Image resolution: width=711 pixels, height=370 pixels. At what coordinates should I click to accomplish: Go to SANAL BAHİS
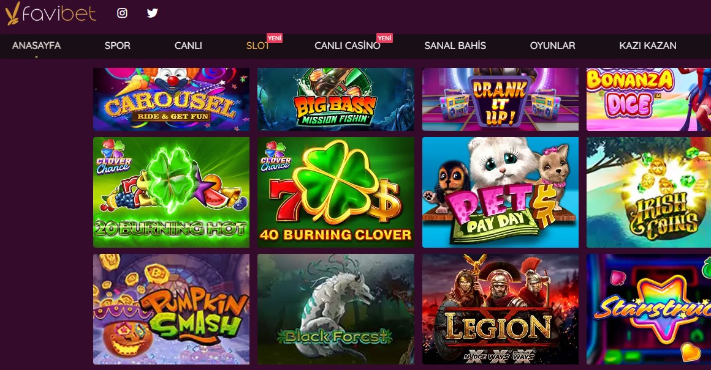tap(455, 46)
